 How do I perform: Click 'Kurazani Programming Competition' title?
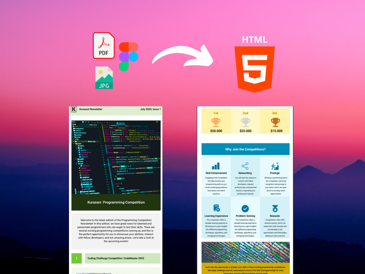pyautogui.click(x=116, y=202)
